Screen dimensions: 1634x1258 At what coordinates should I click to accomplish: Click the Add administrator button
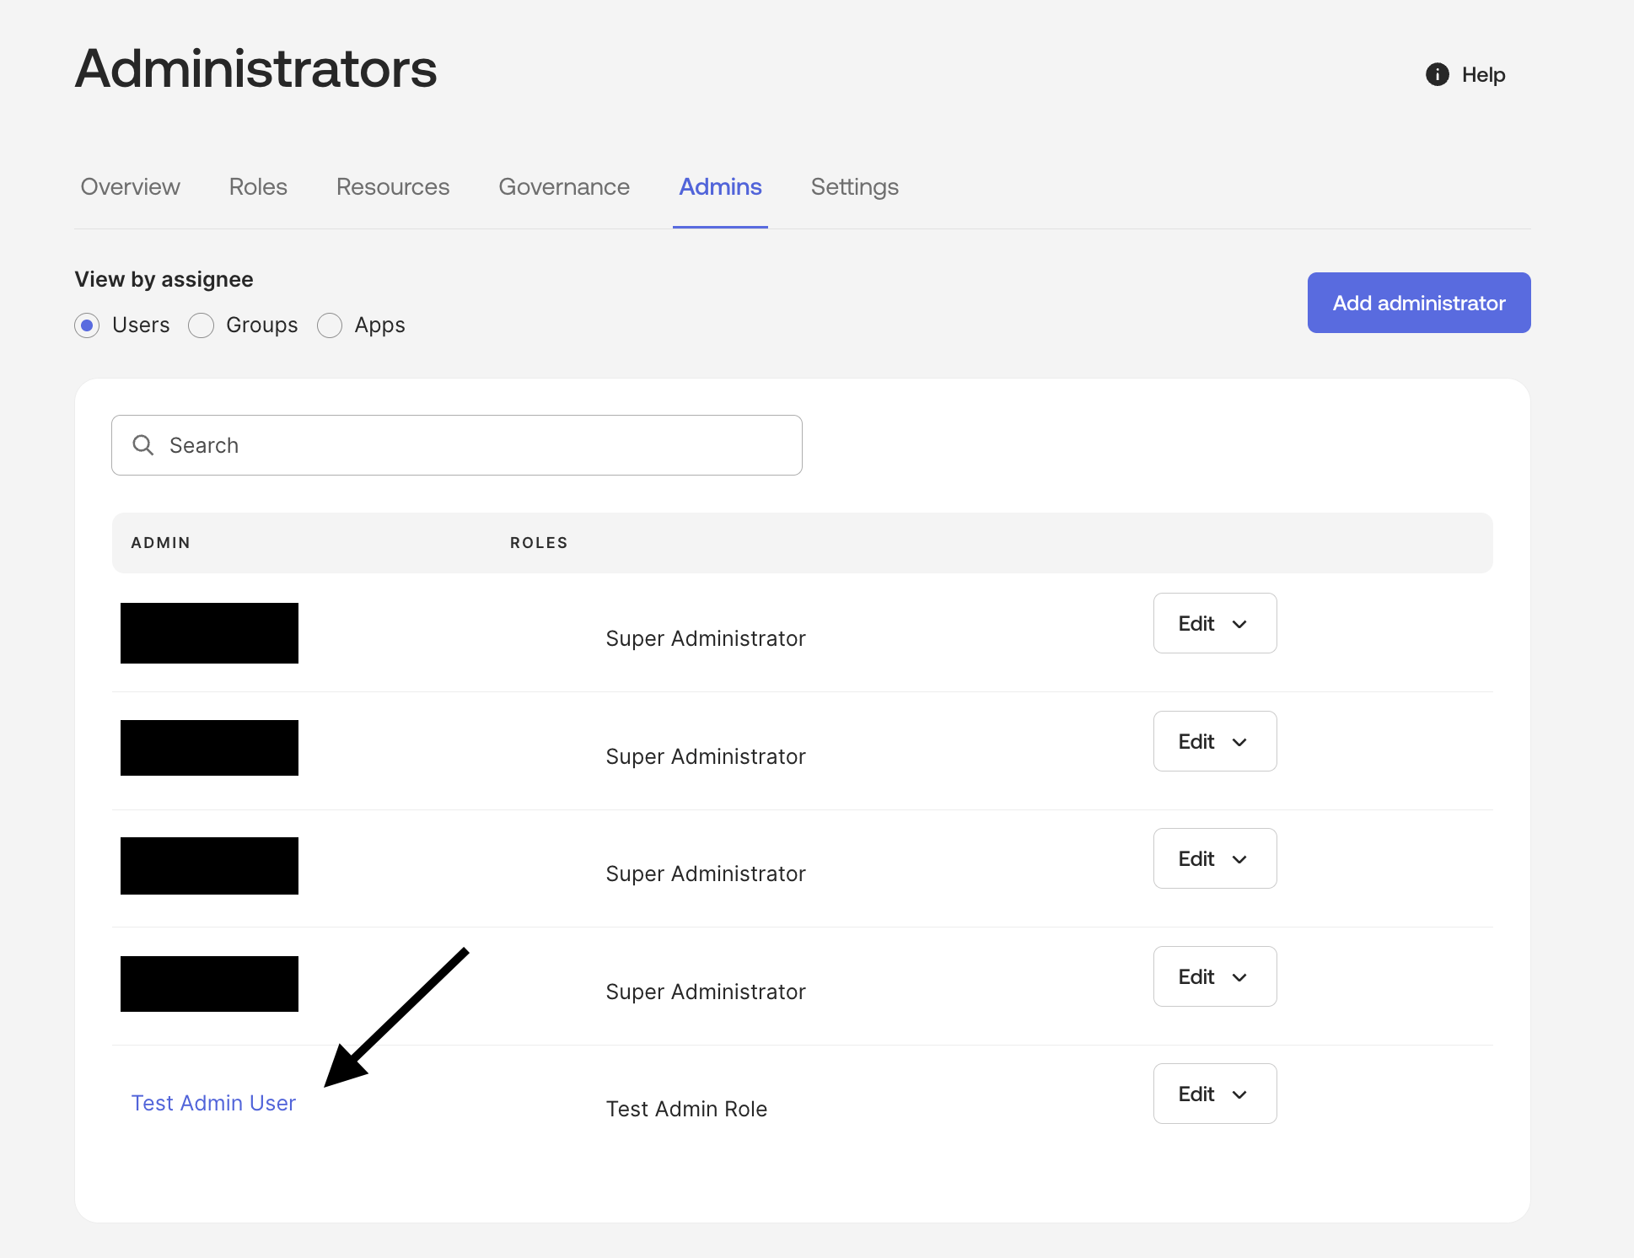tap(1419, 303)
